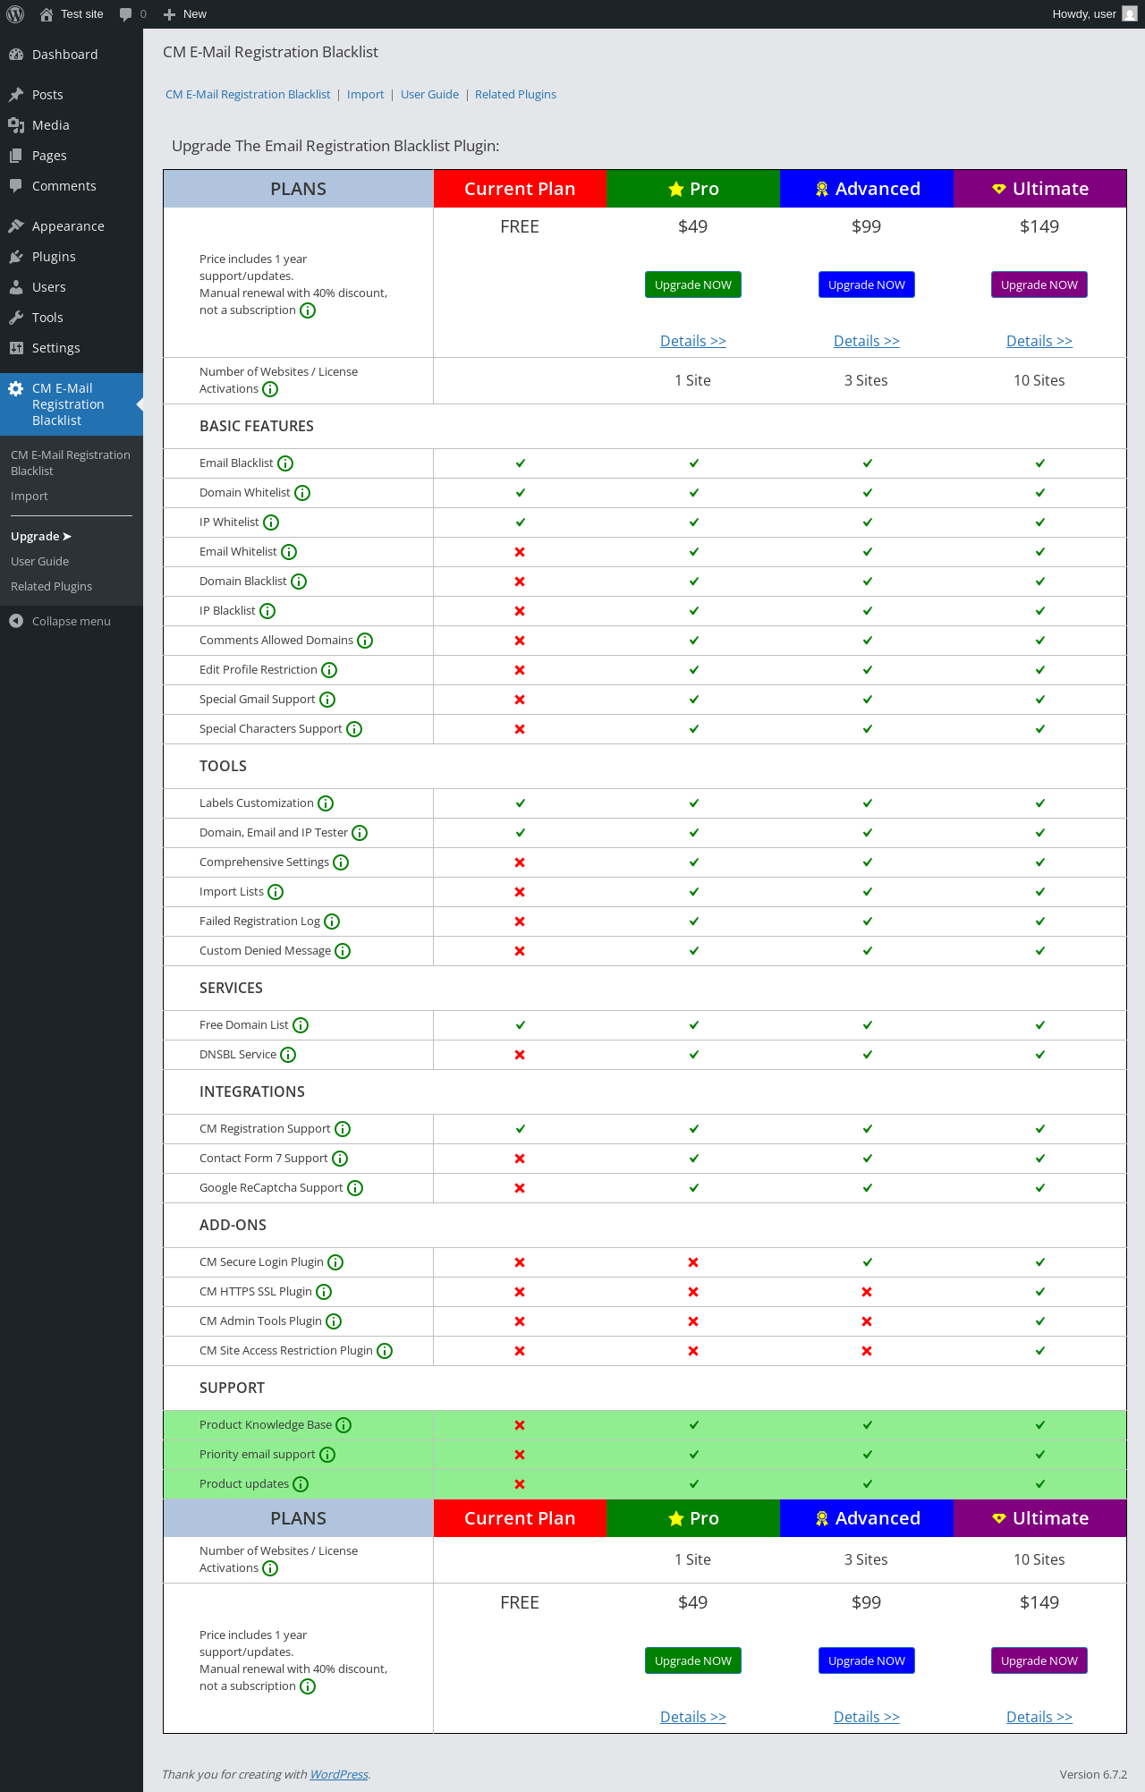Viewport: 1145px width, 1792px height.
Task: Click the bottom Ultimate Upgrade NOW button
Action: point(1039,1660)
